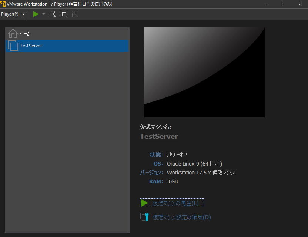Click the green Play toolbar icon

35,14
